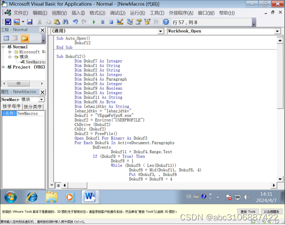Click the Copy toolbar icon
285x225 pixels.
(x=48, y=22)
